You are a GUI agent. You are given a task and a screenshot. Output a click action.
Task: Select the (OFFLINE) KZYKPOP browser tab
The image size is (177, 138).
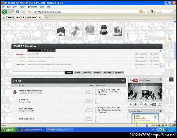22,17
